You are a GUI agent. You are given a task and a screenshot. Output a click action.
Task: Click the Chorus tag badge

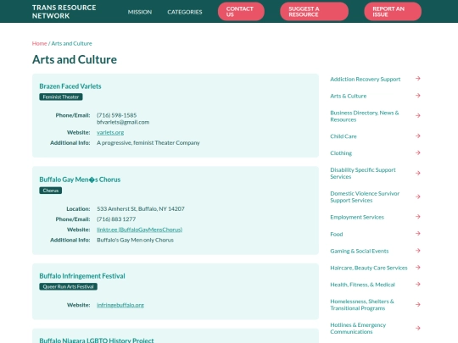(51, 191)
